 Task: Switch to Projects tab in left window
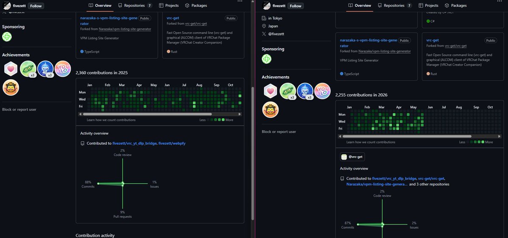click(169, 6)
